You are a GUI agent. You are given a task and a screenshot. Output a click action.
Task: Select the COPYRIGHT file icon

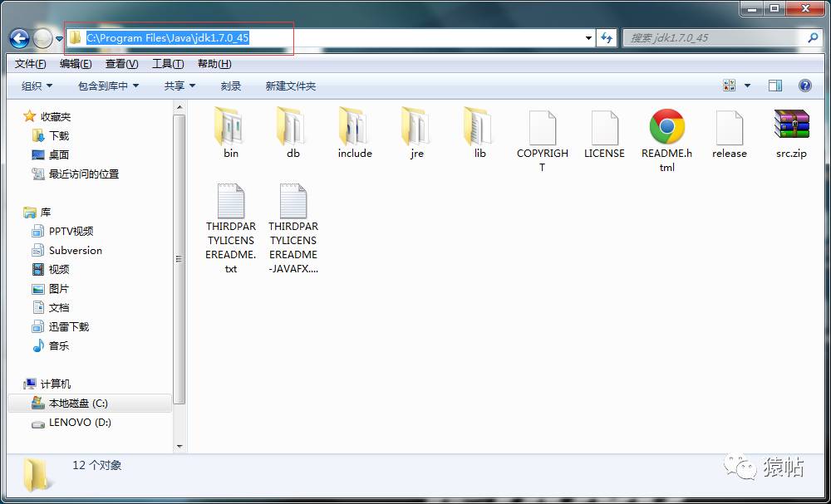(x=542, y=127)
